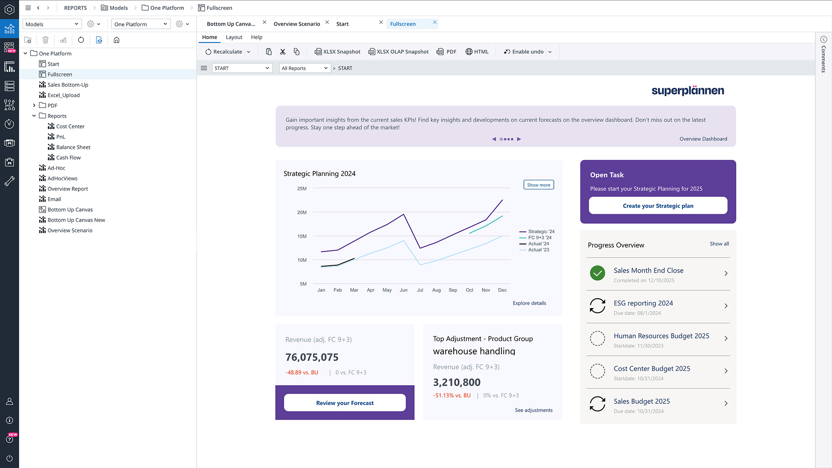The height and width of the screenshot is (468, 832).
Task: Open the user profile icon at bottom left
Action: 10,401
